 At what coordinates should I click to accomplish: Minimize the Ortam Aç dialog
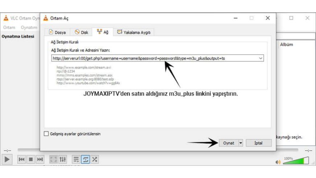point(235,18)
